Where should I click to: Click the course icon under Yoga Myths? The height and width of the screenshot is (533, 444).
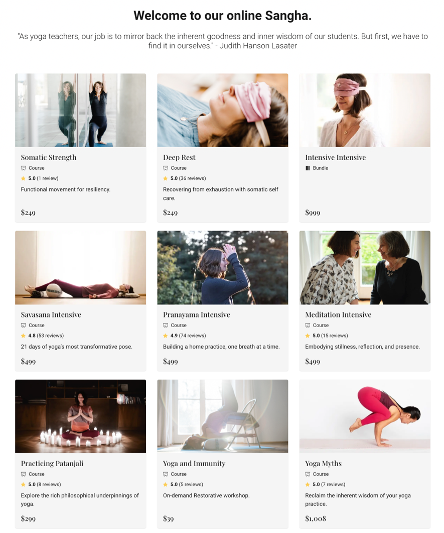[x=308, y=474]
